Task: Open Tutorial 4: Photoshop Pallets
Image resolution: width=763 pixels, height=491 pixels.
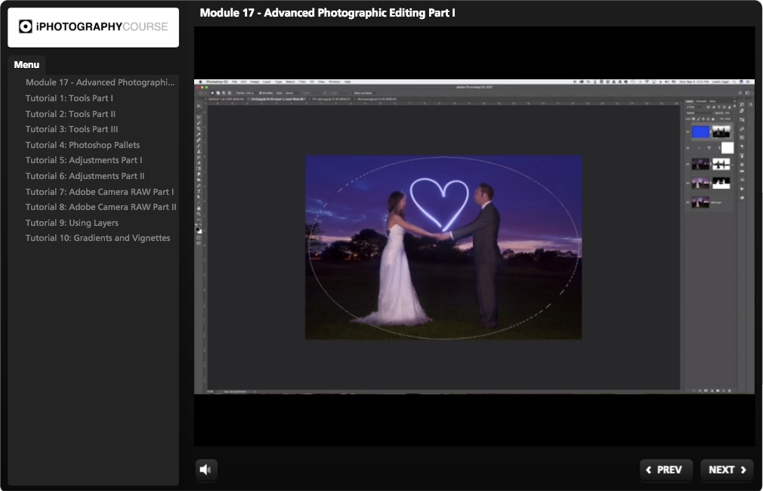Action: click(83, 145)
